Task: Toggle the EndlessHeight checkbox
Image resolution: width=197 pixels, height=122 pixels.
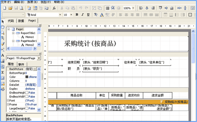Action: [x=27, y=93]
